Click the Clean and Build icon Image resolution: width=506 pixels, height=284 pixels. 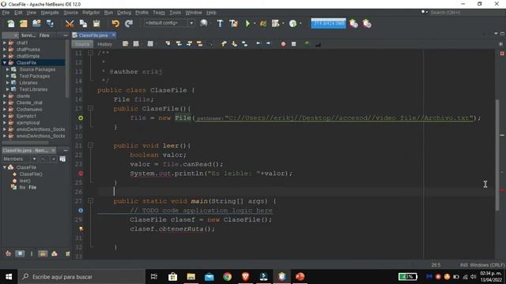(x=233, y=24)
